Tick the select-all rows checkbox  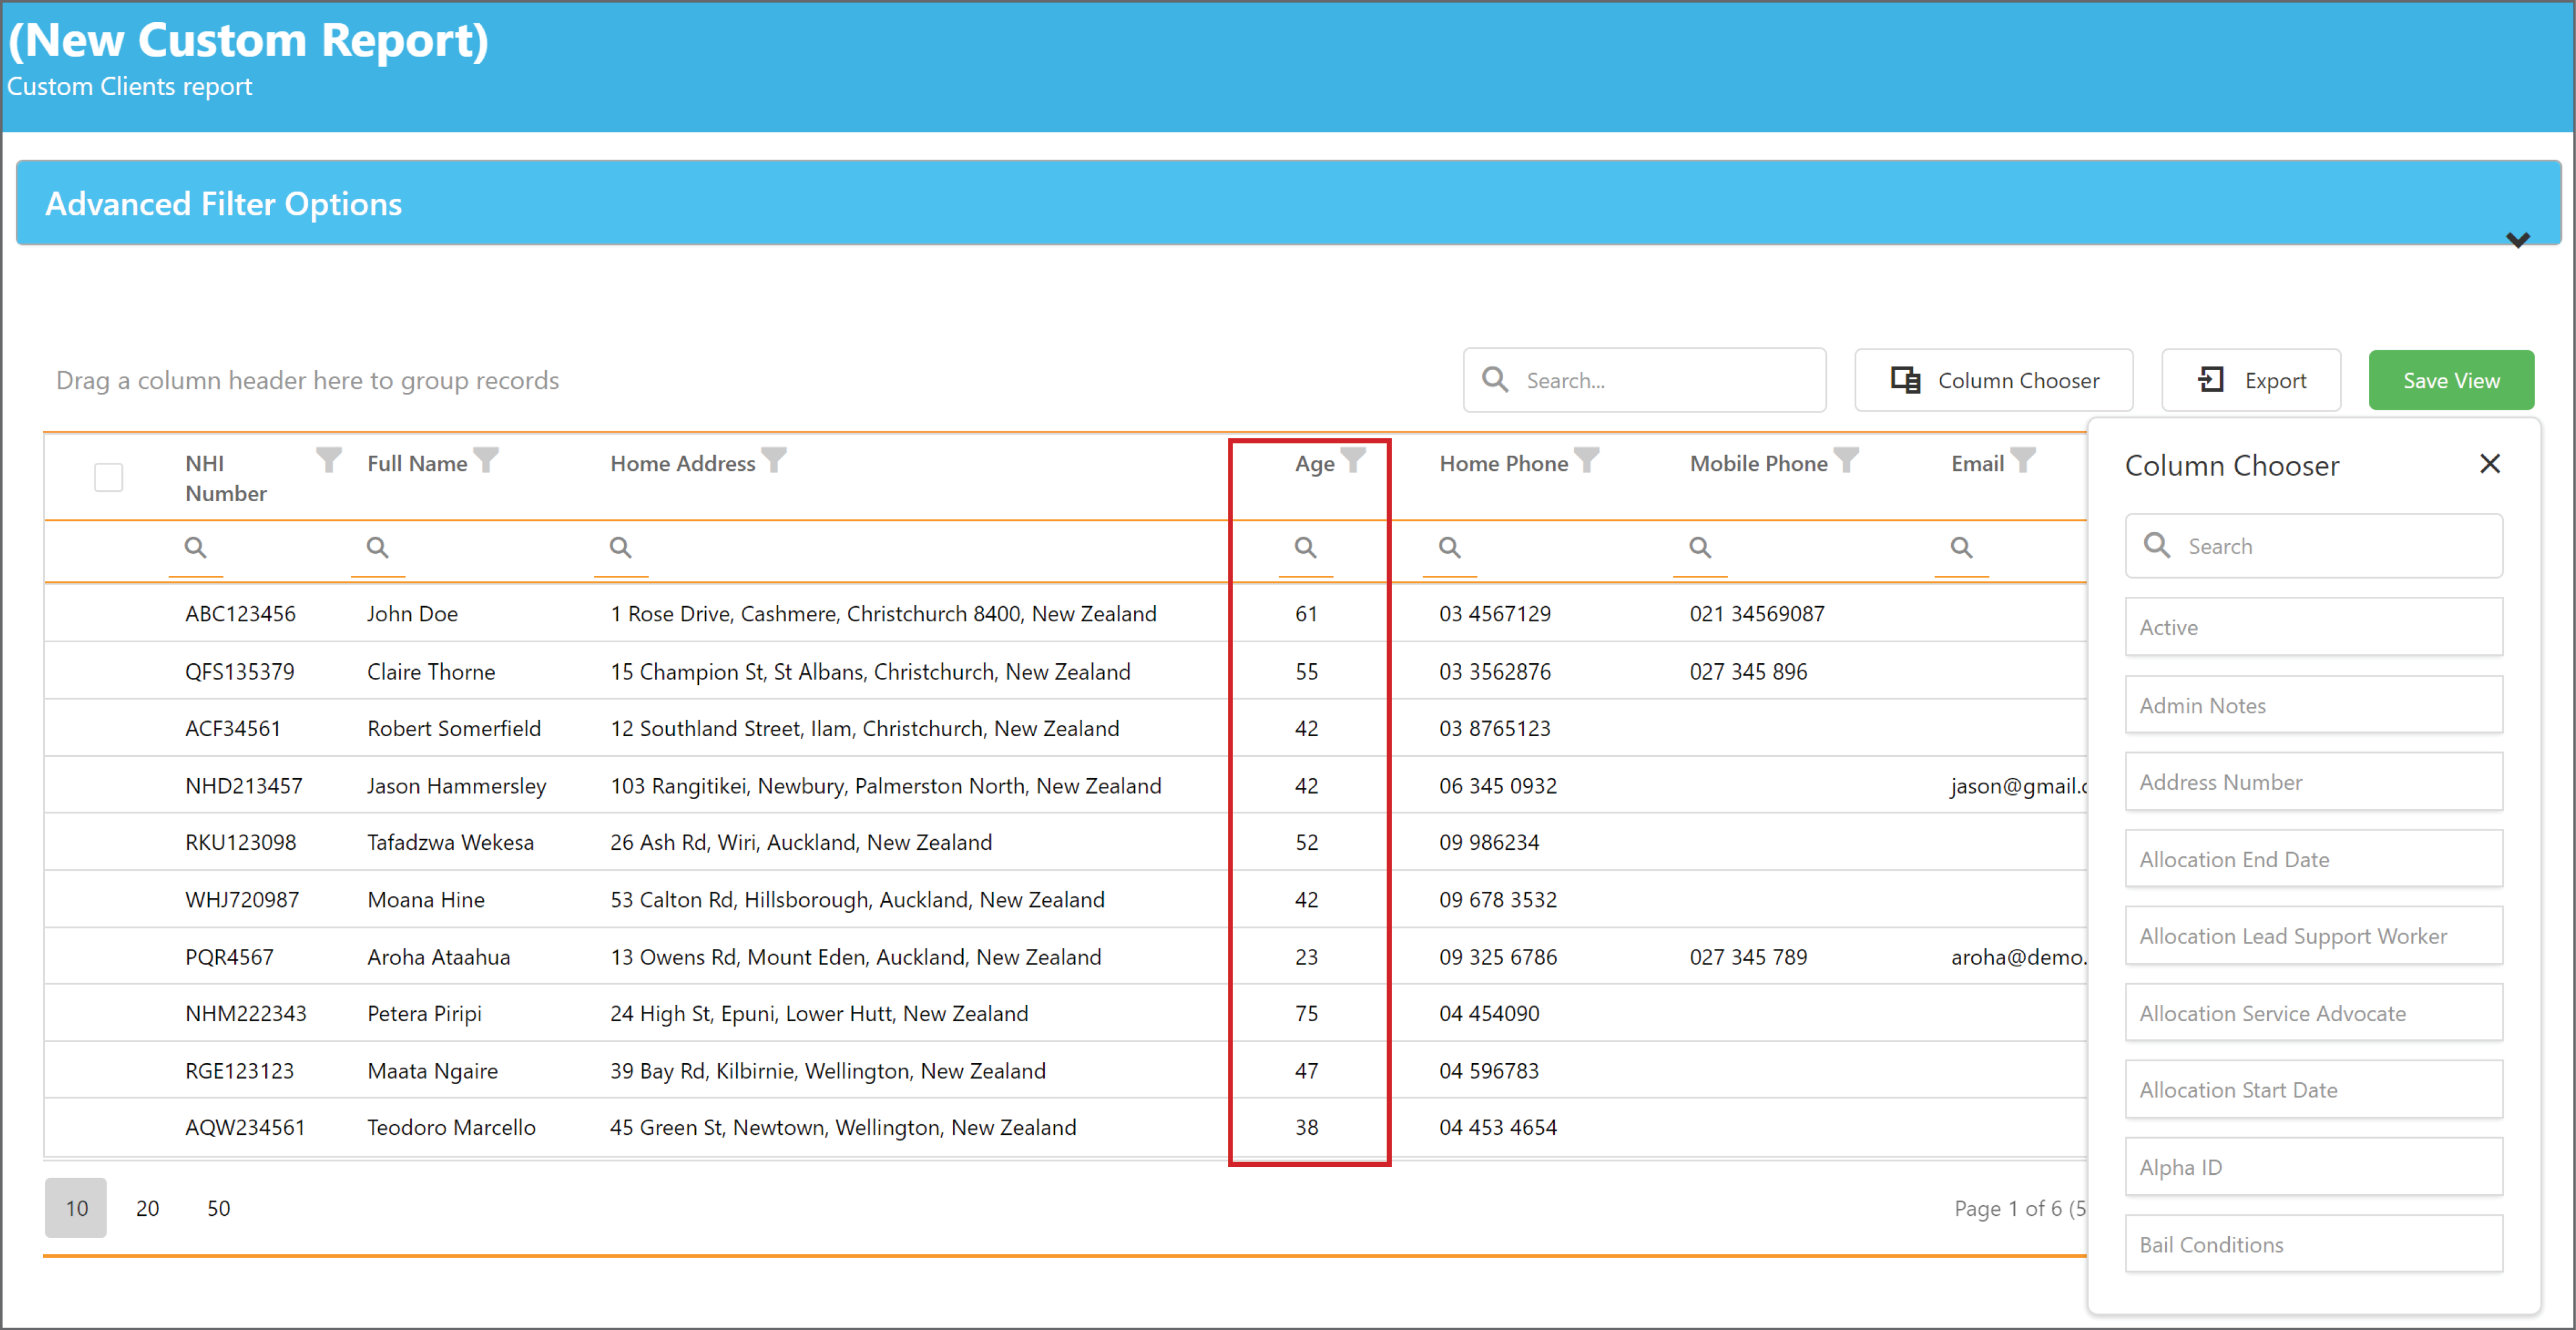109,477
